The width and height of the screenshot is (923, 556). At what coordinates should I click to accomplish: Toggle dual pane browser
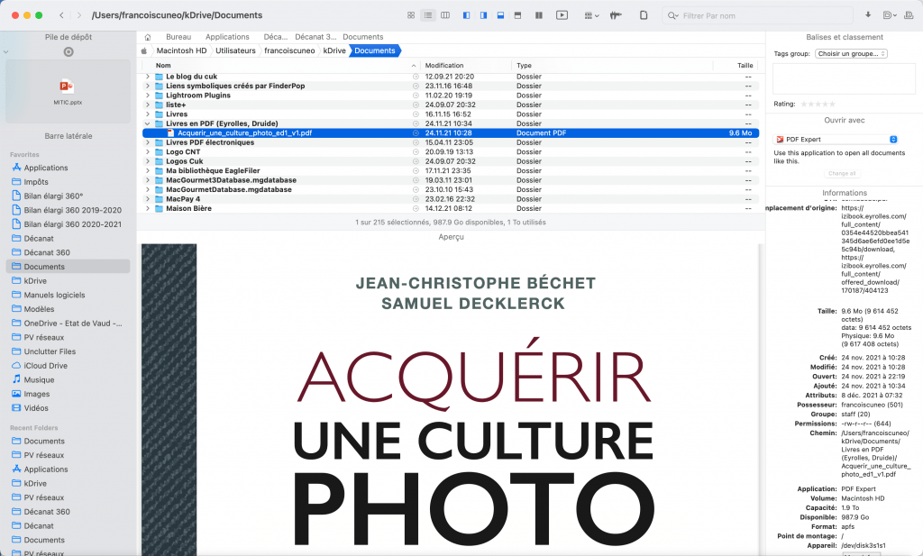(x=539, y=15)
